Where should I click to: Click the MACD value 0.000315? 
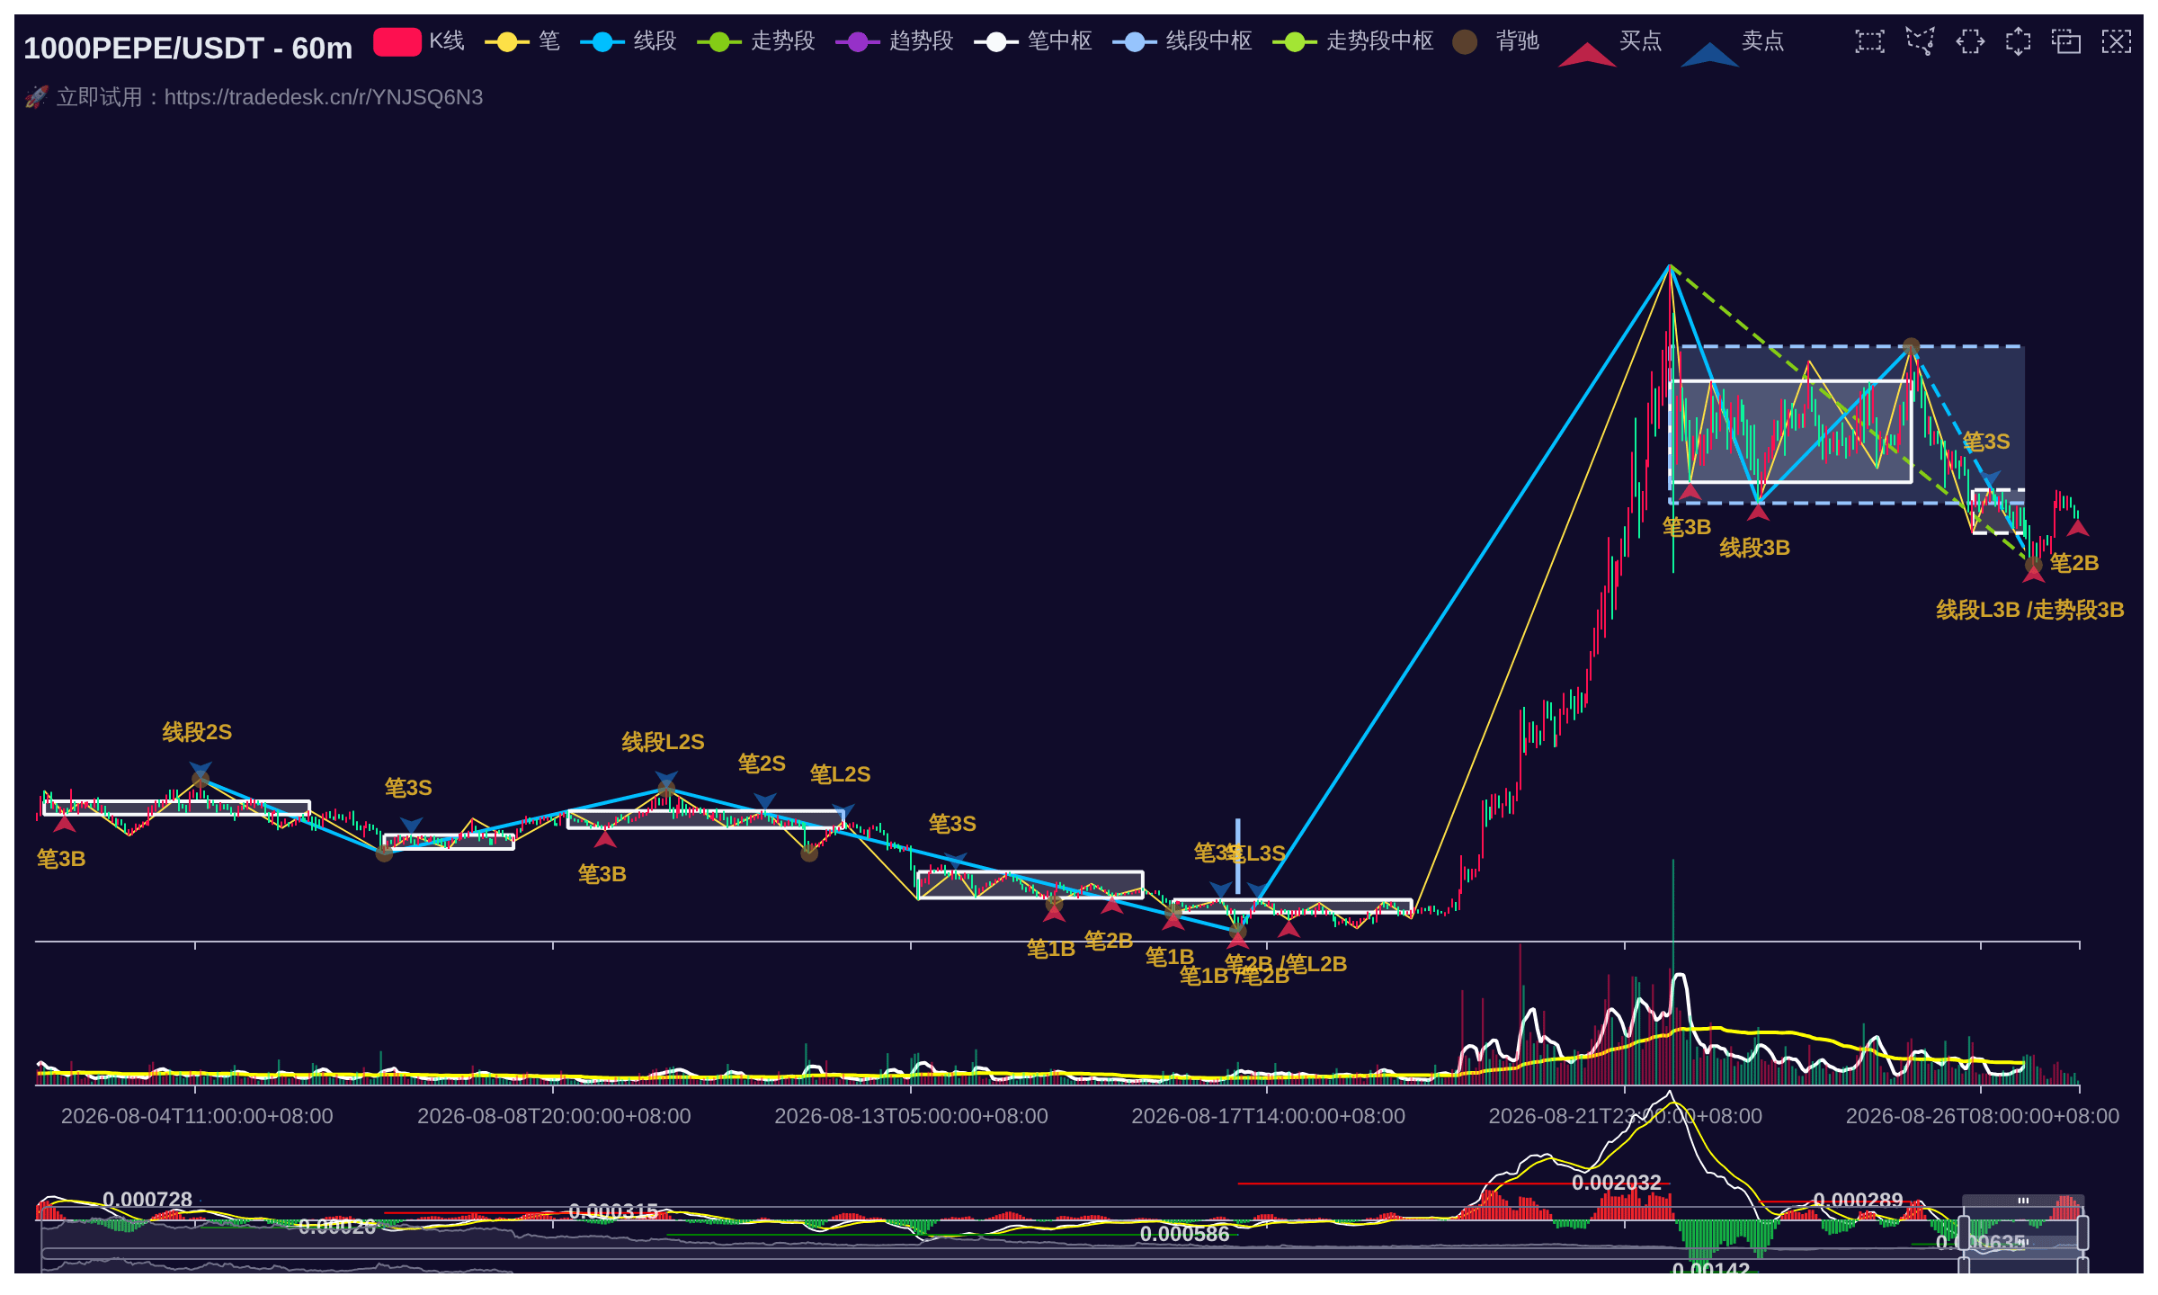613,1211
